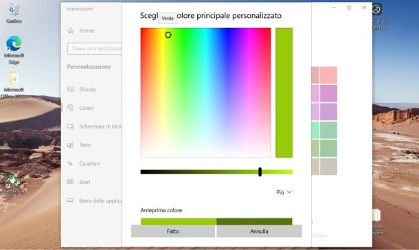Screen dimensions: 419x250
Task: Click the dark green preview strip
Action: tap(254, 221)
